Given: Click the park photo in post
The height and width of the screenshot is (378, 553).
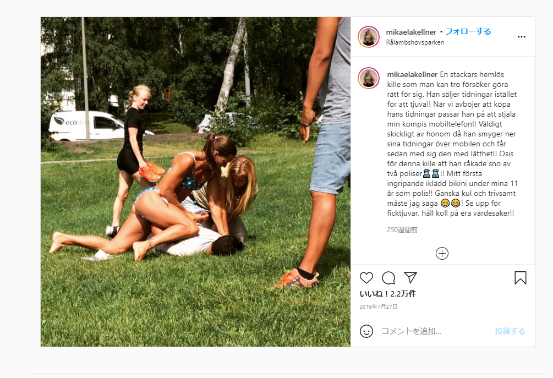Looking at the screenshot, I should [195, 182].
